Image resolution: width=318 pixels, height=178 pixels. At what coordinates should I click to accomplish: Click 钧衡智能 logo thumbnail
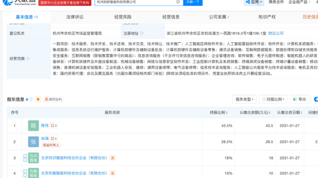coord(33,173)
